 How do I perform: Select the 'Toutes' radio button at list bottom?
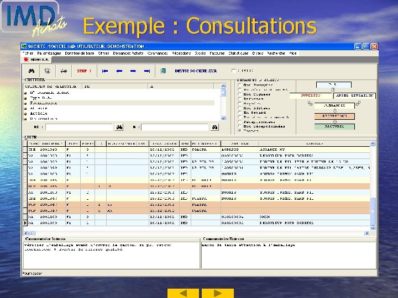tap(239, 130)
